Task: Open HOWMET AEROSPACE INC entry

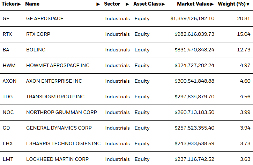Action: point(58,65)
